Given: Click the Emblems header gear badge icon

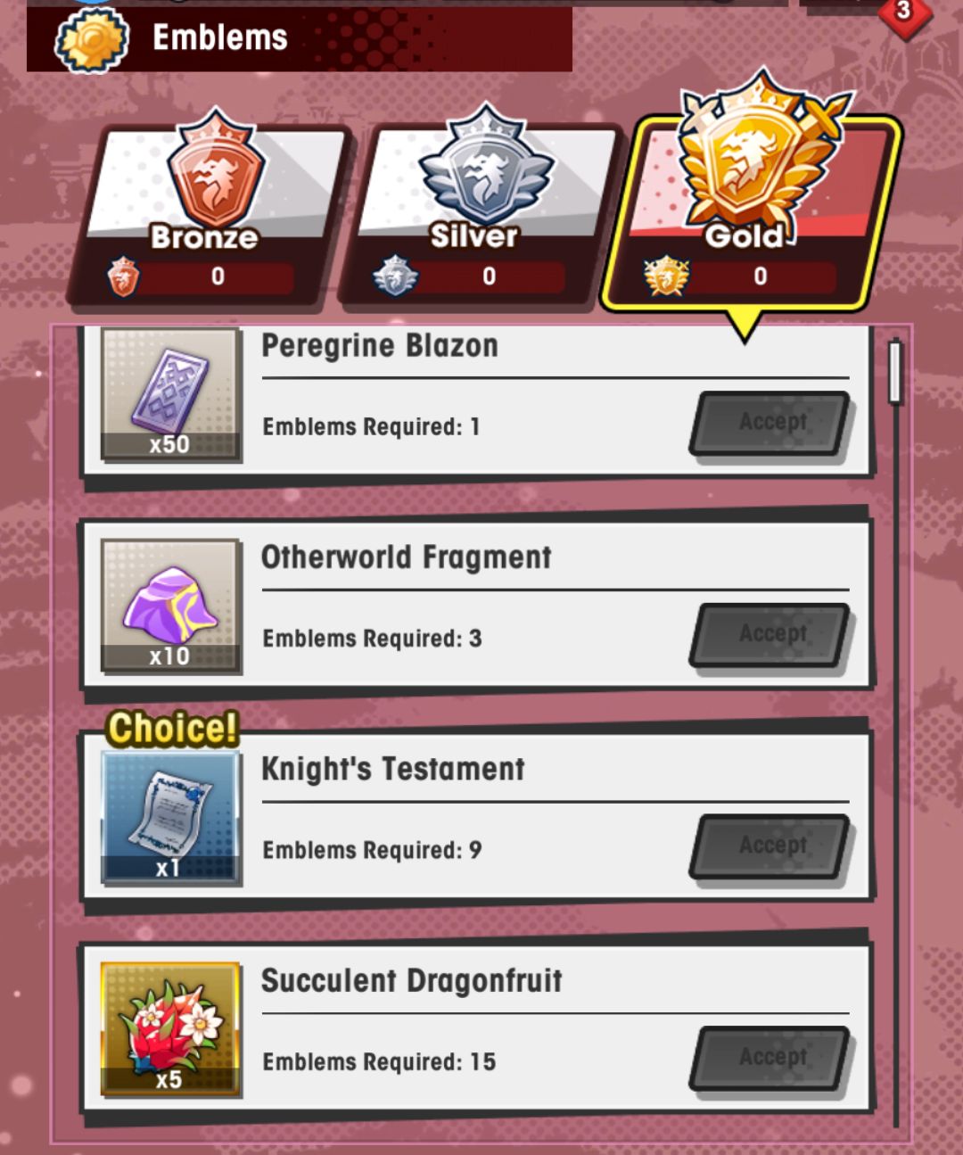Looking at the screenshot, I should [x=93, y=39].
